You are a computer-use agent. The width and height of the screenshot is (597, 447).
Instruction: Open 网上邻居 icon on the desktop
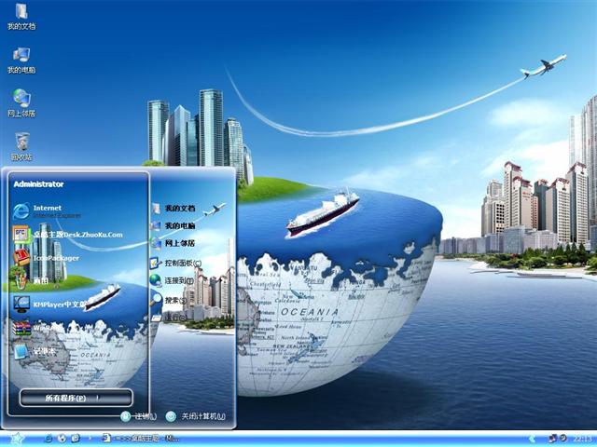(x=21, y=103)
